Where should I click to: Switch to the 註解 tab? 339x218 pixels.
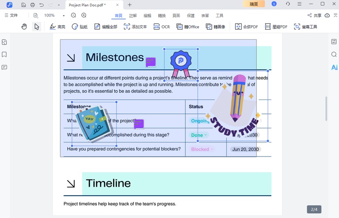[x=133, y=15]
